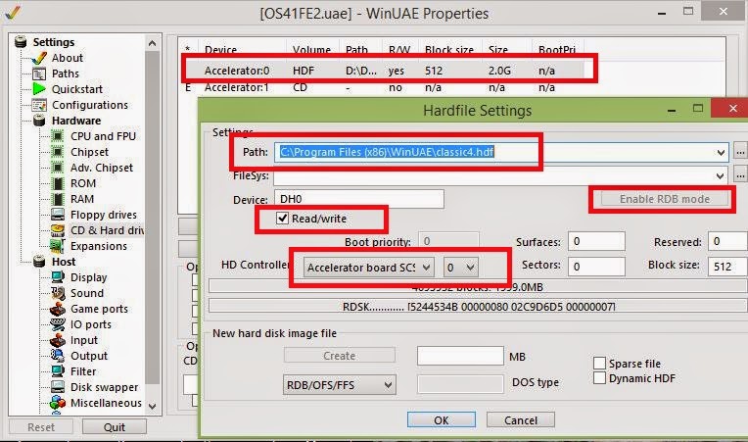Click the ROM chip icon
This screenshot has width=748, height=442.
tap(58, 183)
